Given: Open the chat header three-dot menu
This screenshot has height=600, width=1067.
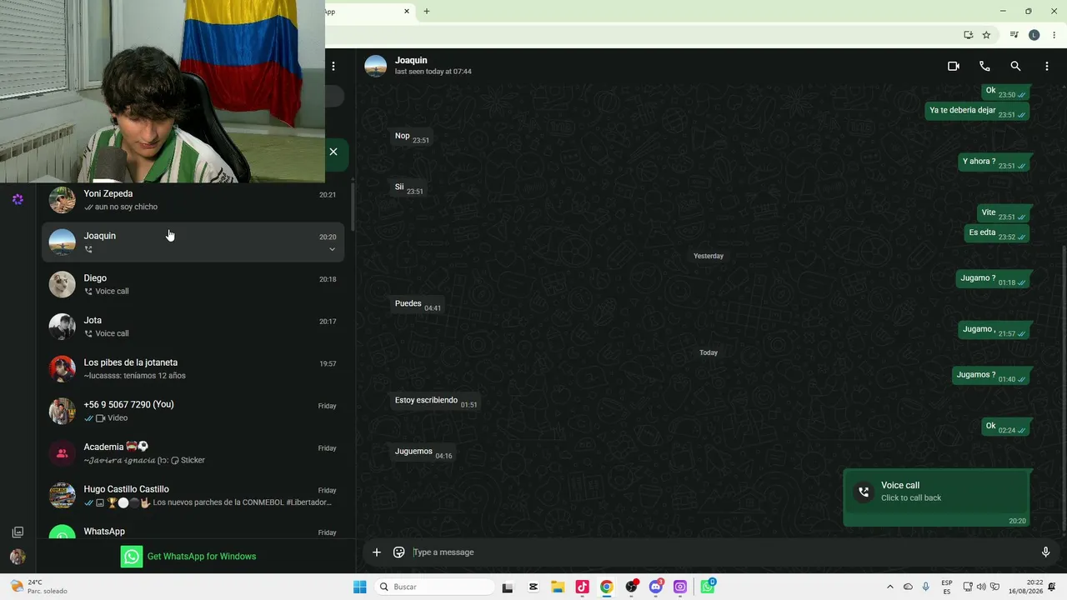Looking at the screenshot, I should (x=1047, y=66).
